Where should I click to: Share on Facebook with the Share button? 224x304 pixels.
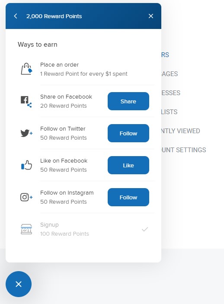tap(128, 101)
